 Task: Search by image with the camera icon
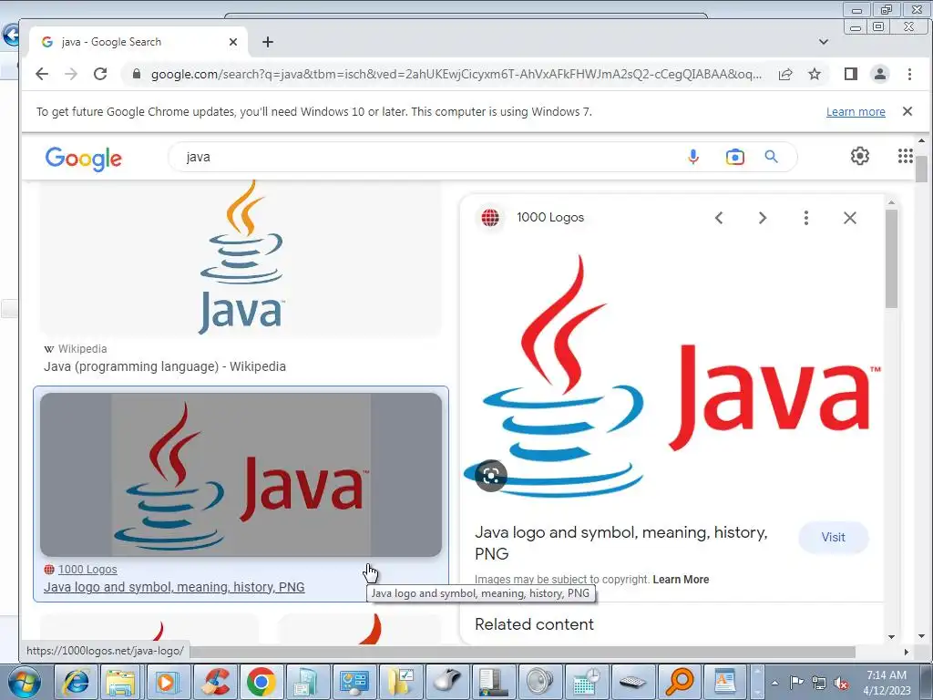[735, 157]
